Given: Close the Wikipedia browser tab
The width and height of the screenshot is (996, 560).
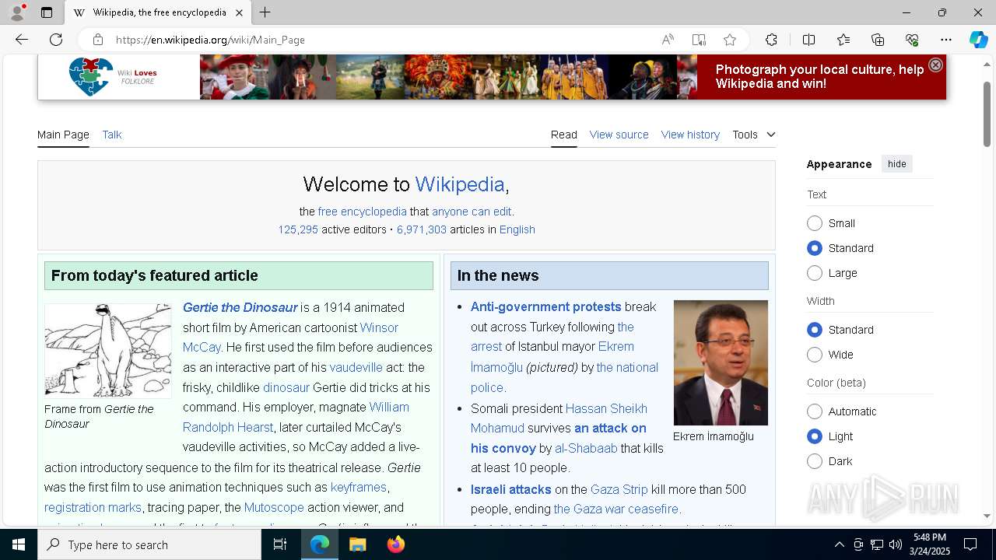Looking at the screenshot, I should [x=239, y=12].
